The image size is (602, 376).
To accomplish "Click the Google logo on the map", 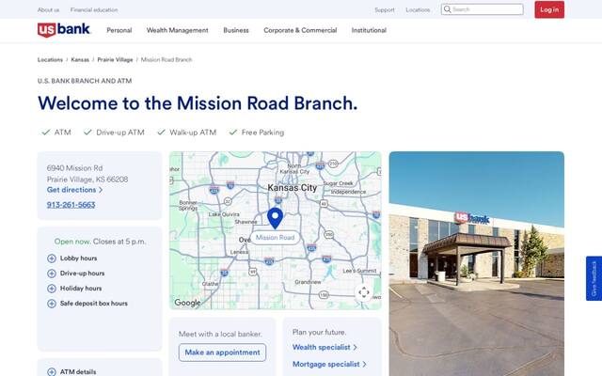I will point(187,303).
